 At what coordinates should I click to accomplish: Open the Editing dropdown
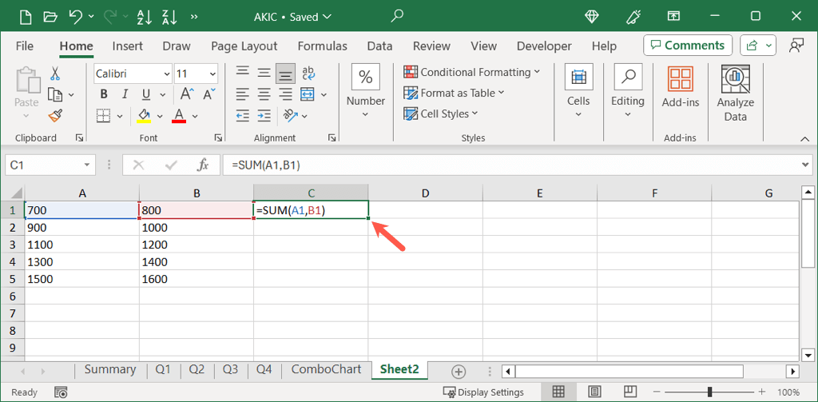pyautogui.click(x=628, y=92)
